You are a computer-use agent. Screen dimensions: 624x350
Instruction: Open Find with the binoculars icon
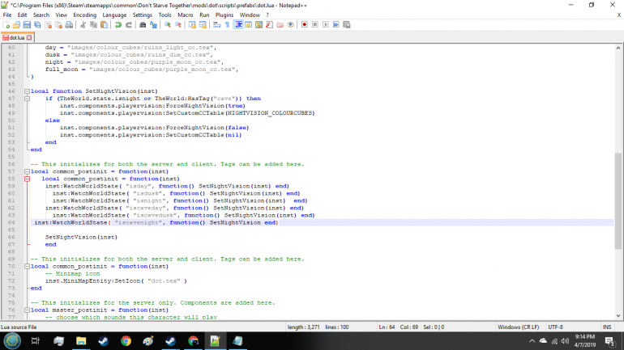pyautogui.click(x=143, y=25)
